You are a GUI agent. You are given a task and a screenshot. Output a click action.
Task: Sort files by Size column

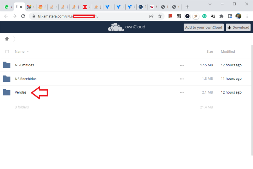(x=210, y=51)
